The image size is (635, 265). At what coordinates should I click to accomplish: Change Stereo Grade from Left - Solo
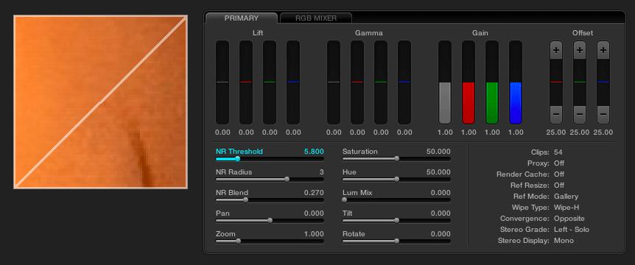pyautogui.click(x=572, y=230)
